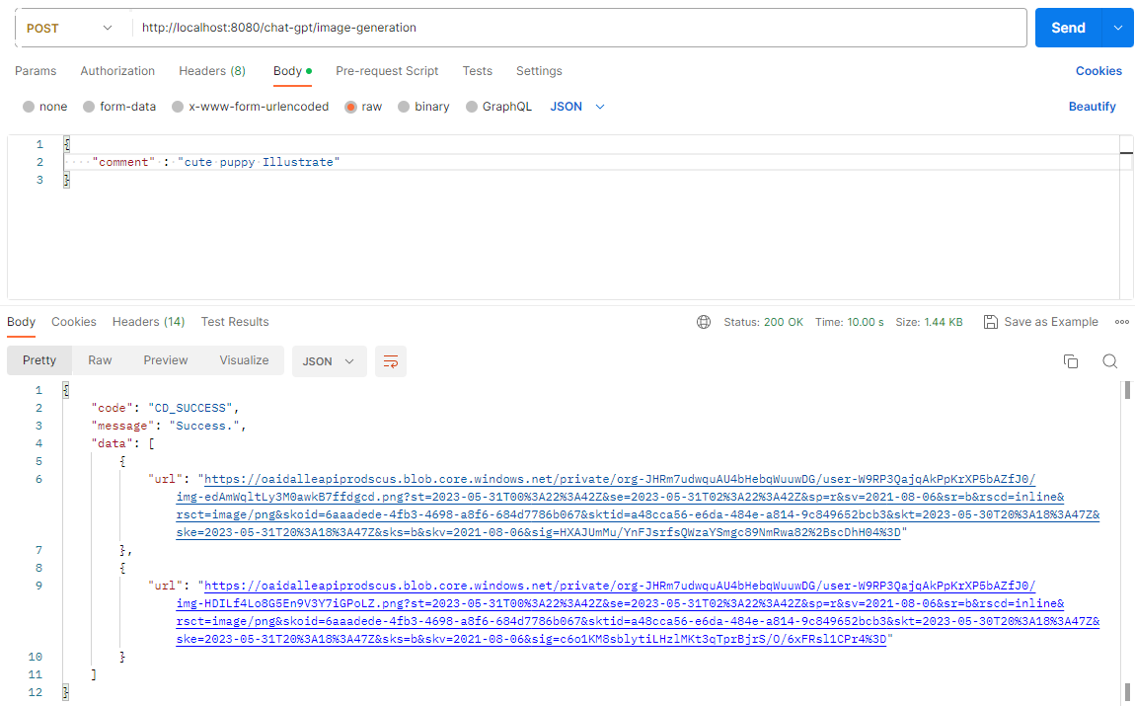Select the Pretty response view

(x=39, y=360)
